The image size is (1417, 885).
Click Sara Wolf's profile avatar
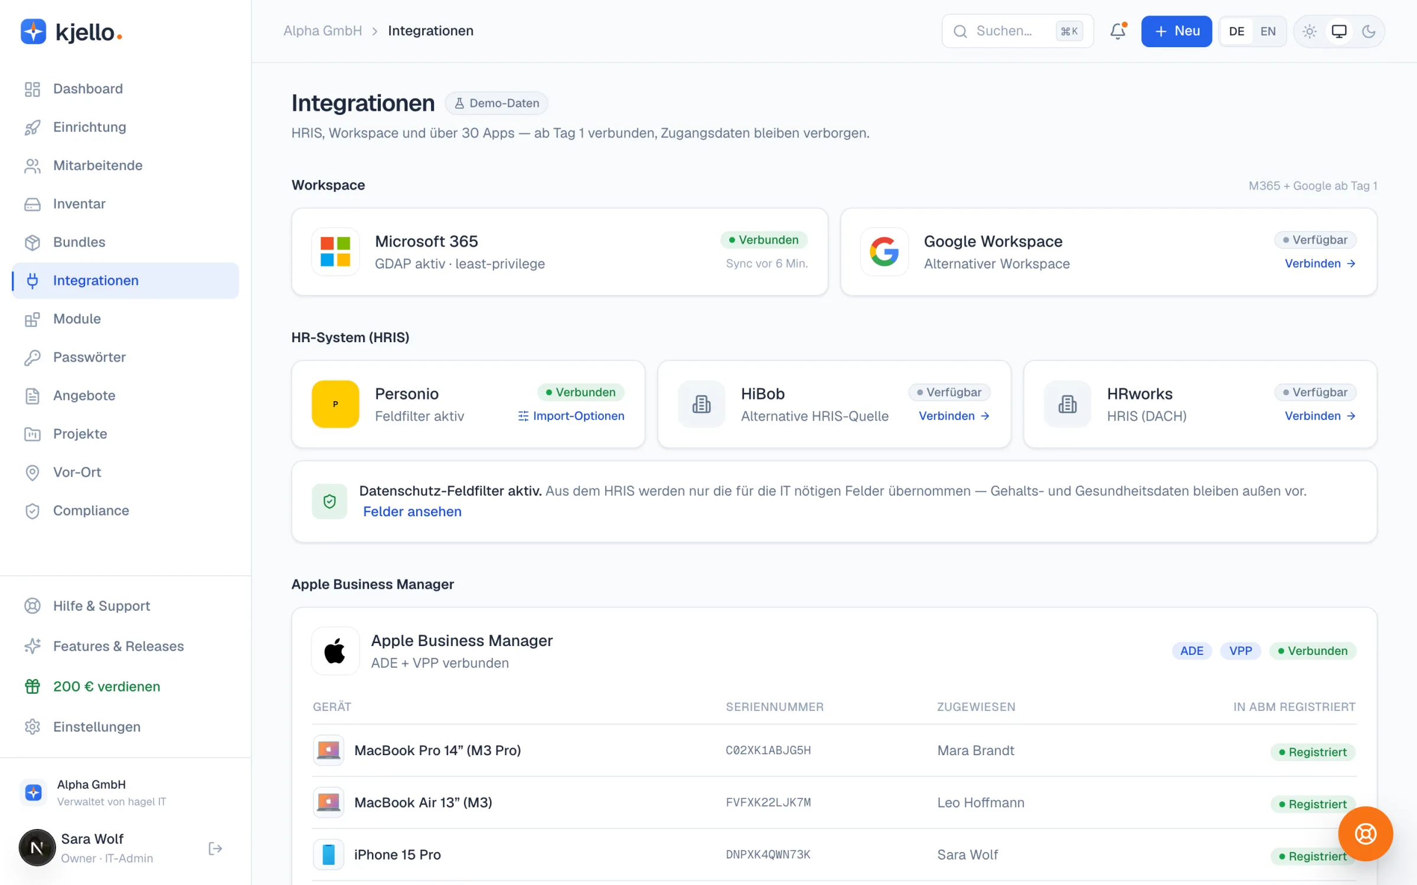(x=37, y=848)
